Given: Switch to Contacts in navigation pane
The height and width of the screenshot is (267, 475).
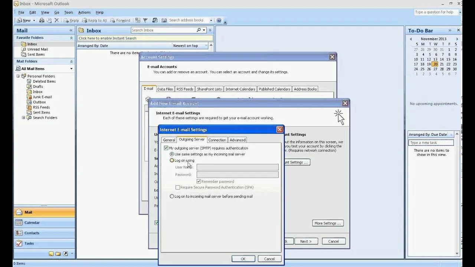Looking at the screenshot, I should tap(44, 233).
